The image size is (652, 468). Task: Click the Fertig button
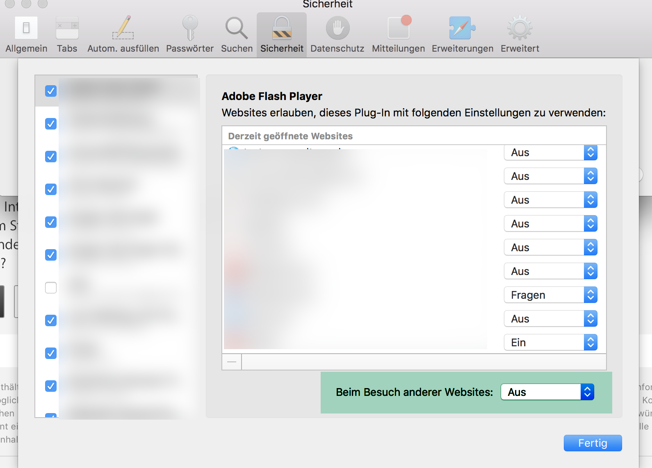pos(593,443)
